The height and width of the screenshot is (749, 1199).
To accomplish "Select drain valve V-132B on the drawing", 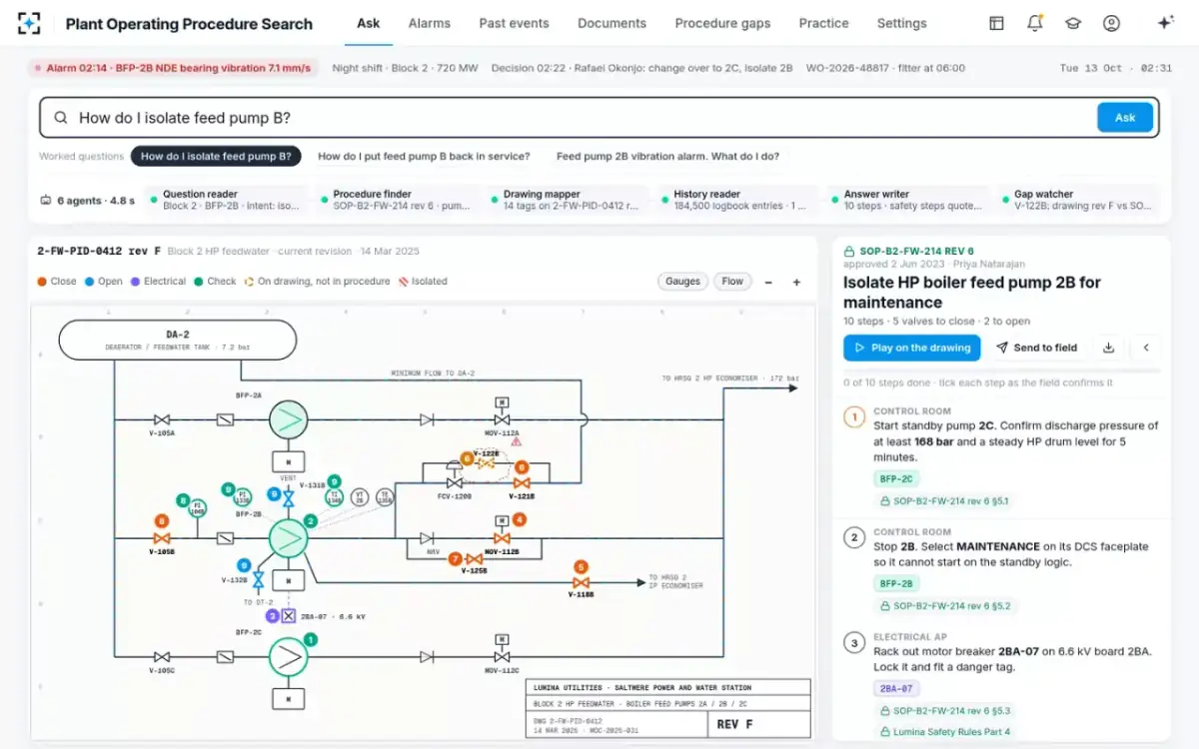I will 258,579.
